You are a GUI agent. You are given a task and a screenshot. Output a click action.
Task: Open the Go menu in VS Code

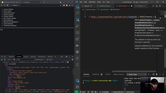[x=104, y=2]
